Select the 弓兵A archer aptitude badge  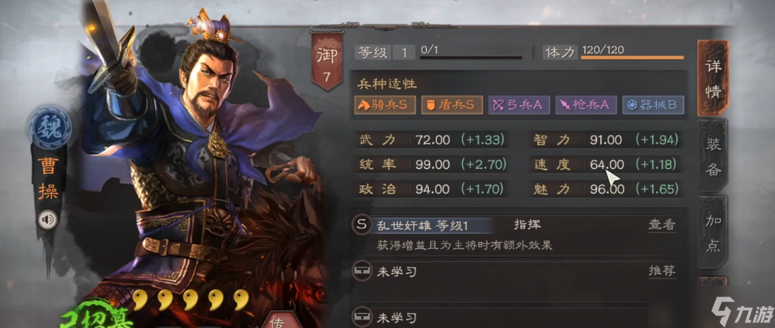click(519, 105)
